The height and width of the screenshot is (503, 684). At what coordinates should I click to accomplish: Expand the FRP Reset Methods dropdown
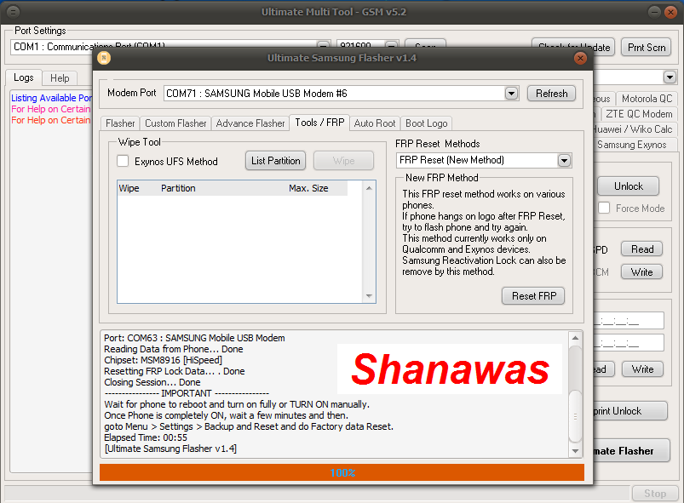(x=564, y=160)
